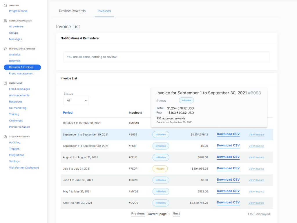Viewport: 297px width, 223px height.
Task: Go to Analytics in the sidebar
Action: pyautogui.click(x=15, y=55)
